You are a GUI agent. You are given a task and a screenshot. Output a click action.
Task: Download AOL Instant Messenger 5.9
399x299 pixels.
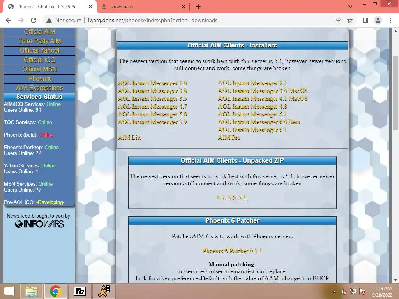(152, 122)
